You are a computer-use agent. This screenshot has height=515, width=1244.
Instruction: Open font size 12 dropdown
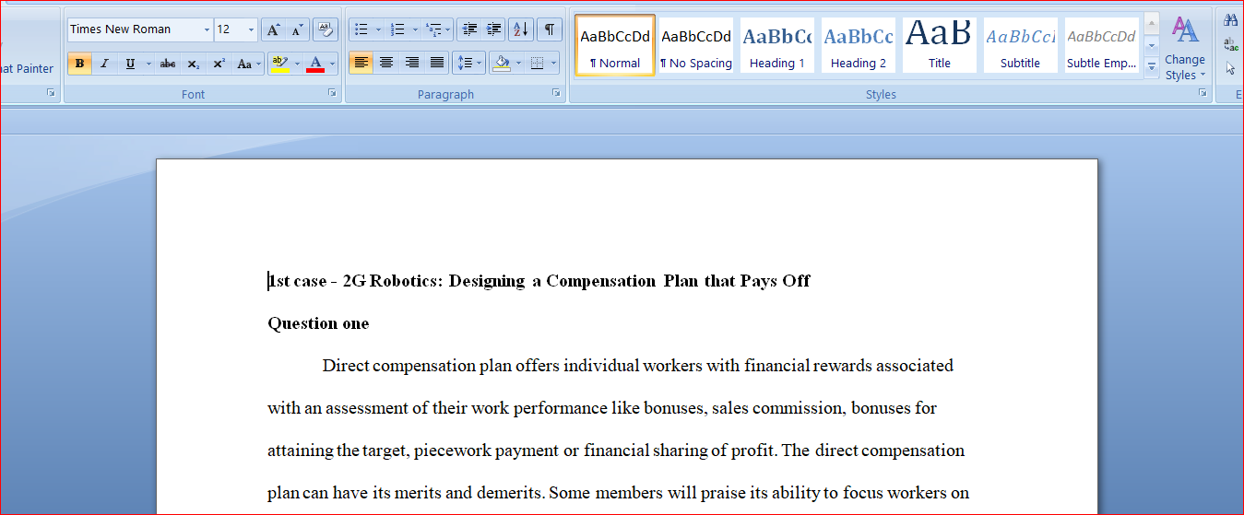point(251,29)
